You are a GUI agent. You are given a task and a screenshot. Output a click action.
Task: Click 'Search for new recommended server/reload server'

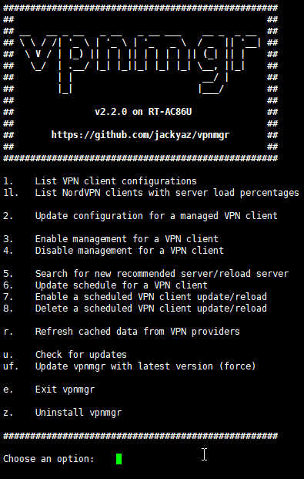tap(162, 274)
